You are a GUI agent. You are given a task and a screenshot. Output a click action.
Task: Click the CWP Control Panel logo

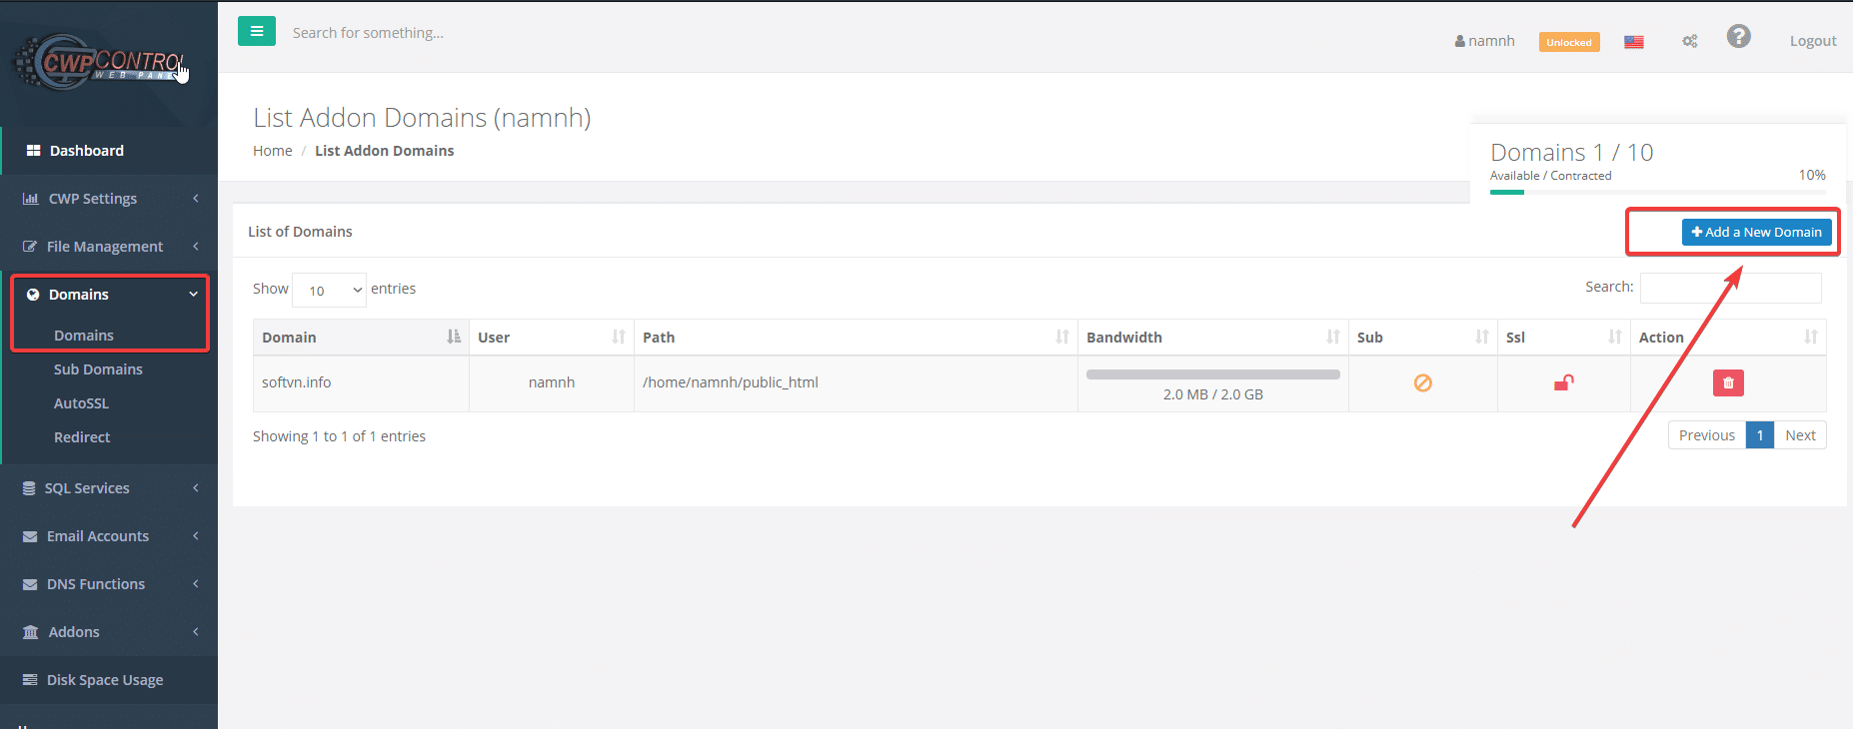click(100, 63)
